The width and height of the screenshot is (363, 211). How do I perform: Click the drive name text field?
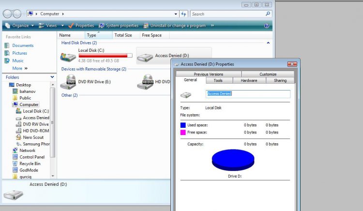pyautogui.click(x=248, y=94)
